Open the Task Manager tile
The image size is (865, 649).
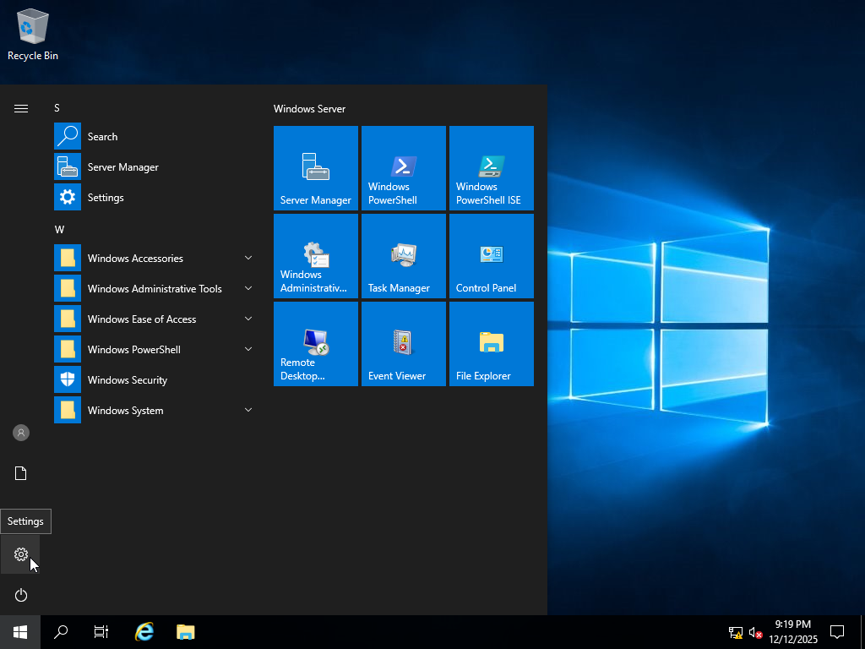pyautogui.click(x=404, y=256)
